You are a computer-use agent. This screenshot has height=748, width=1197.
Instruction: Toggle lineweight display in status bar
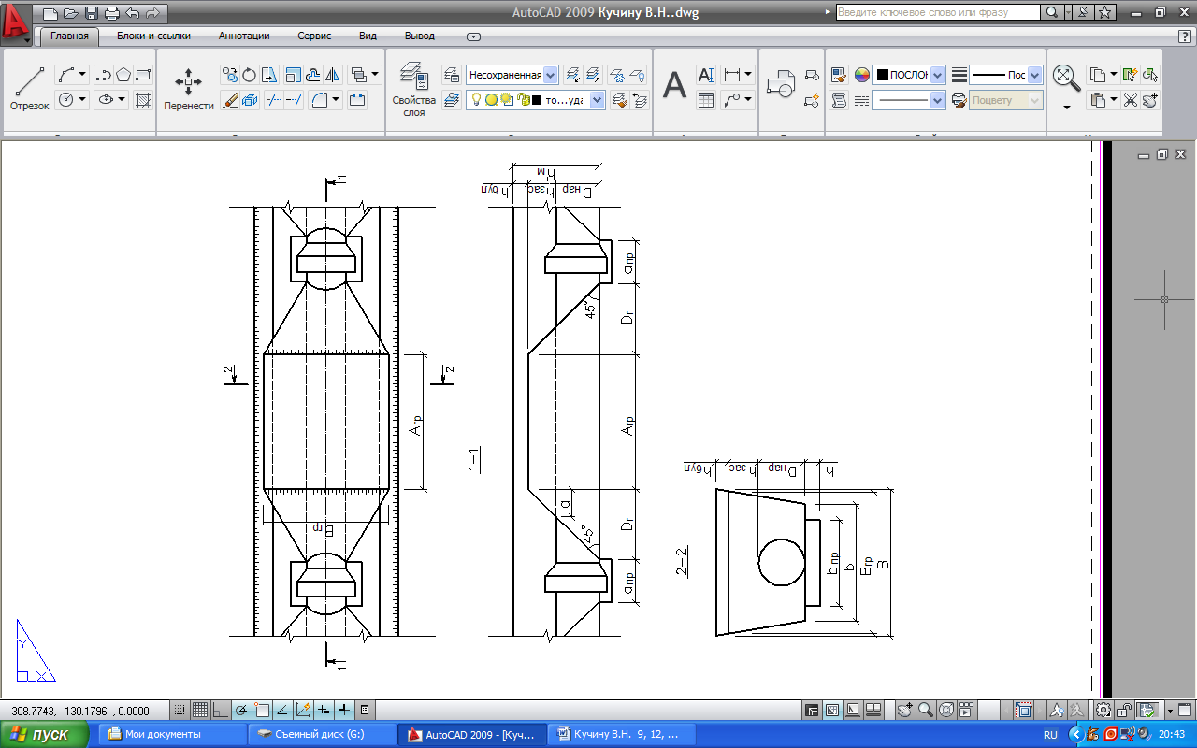pyautogui.click(x=345, y=710)
